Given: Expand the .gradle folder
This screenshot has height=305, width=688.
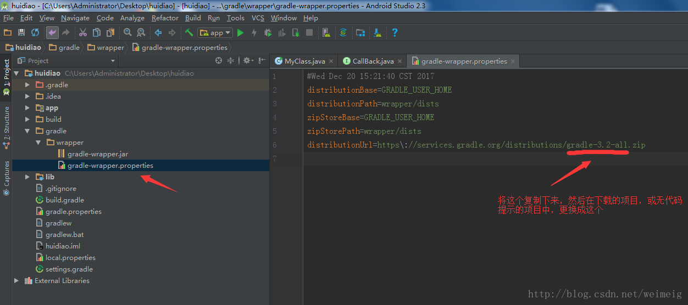Looking at the screenshot, I should click(27, 84).
